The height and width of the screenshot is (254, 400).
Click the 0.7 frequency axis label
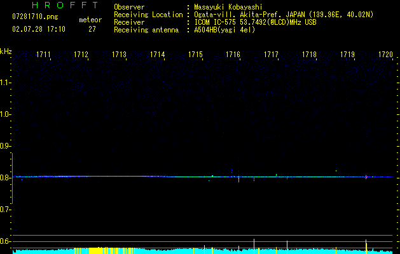pos(5,210)
